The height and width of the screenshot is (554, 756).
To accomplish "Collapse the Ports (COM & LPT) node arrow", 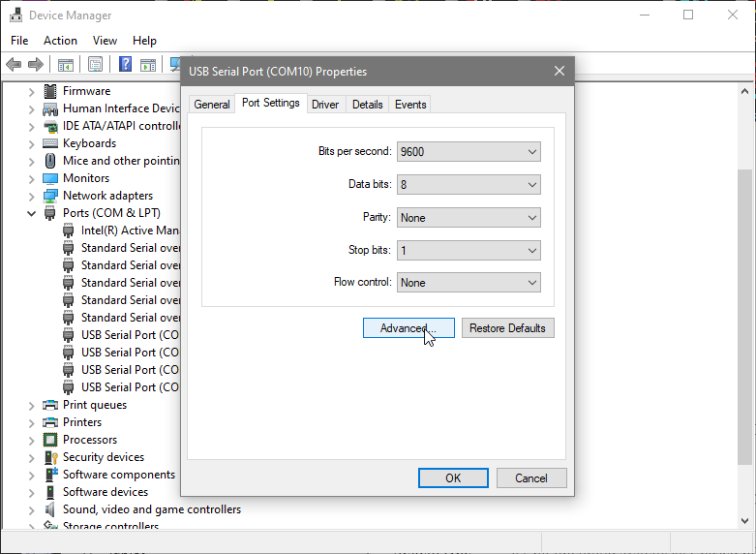I will [31, 213].
